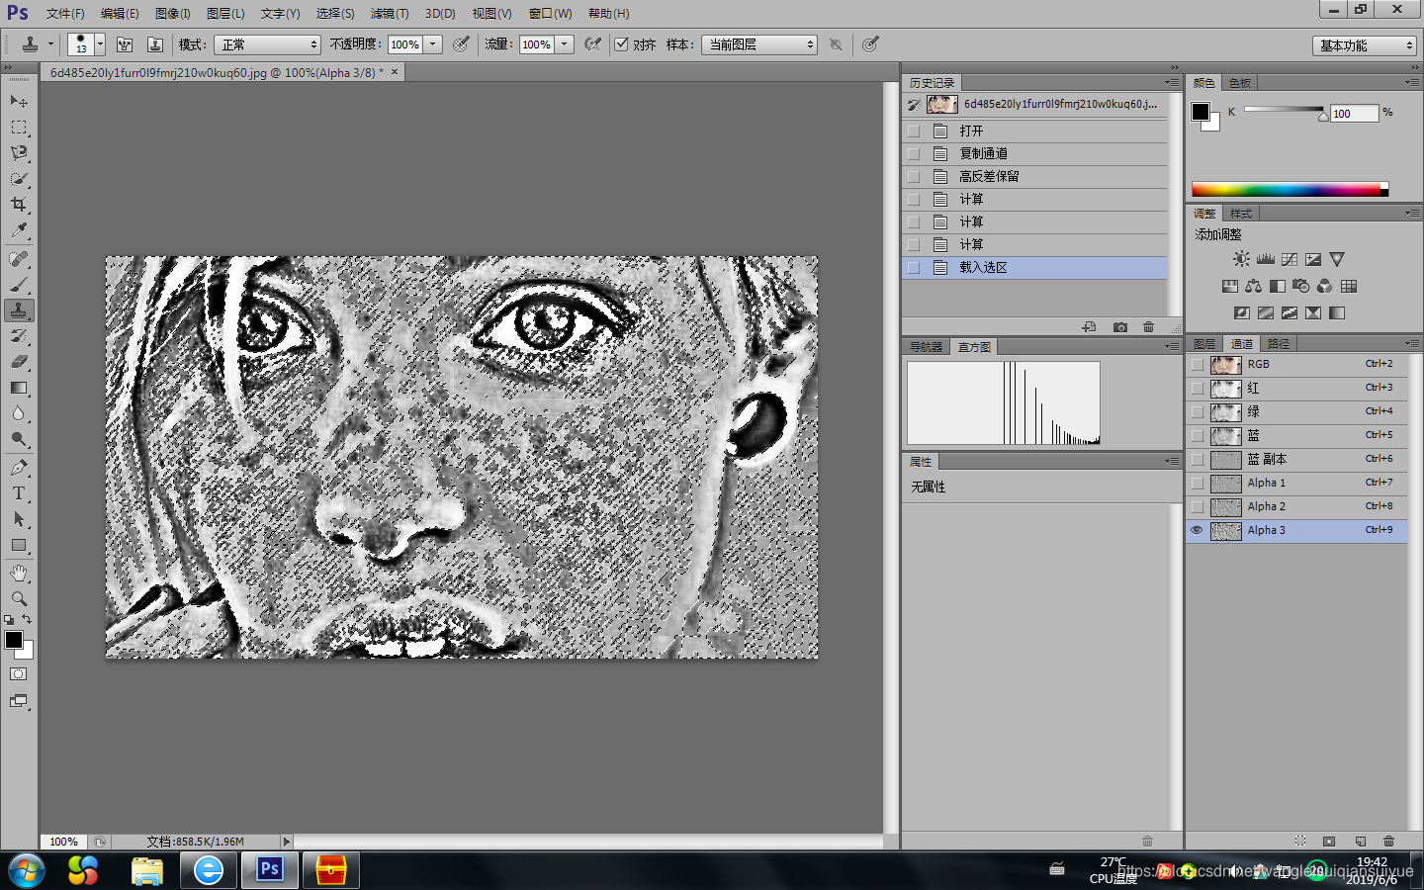Add a Photo Filter adjustment
Screen dimensions: 1424x890
point(1300,286)
